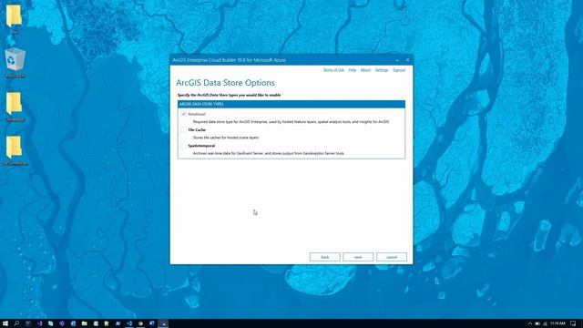Image resolution: width=583 pixels, height=328 pixels.
Task: Open the Settings link in the dialog
Action: [382, 70]
